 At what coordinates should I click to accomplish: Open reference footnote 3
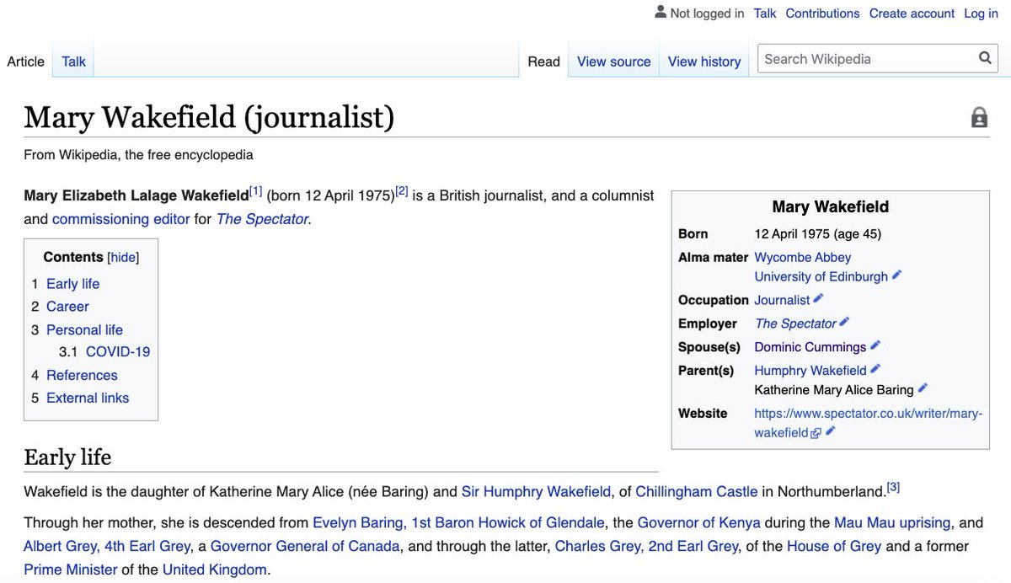tap(894, 487)
